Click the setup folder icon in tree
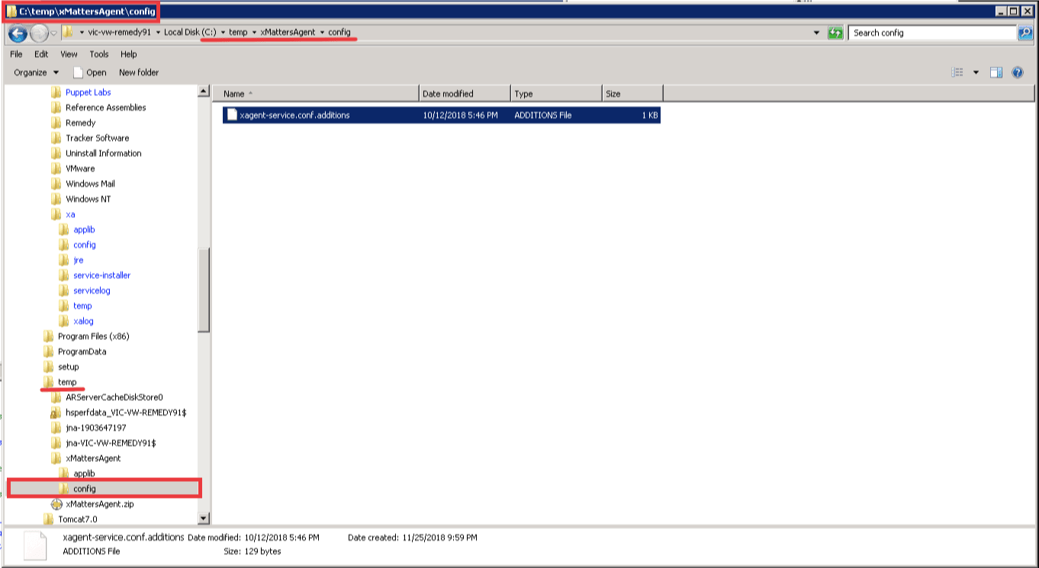 49,367
